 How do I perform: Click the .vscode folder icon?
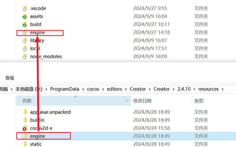click(x=25, y=8)
